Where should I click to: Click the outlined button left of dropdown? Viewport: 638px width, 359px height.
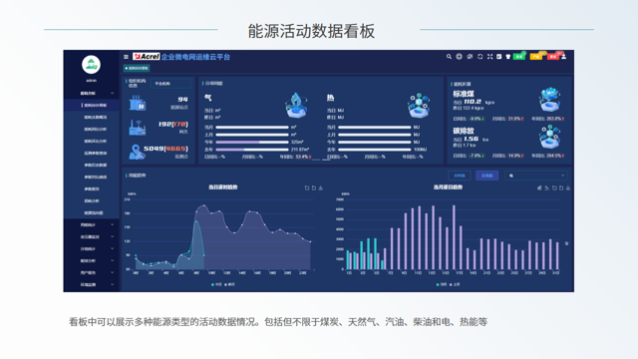tap(460, 176)
